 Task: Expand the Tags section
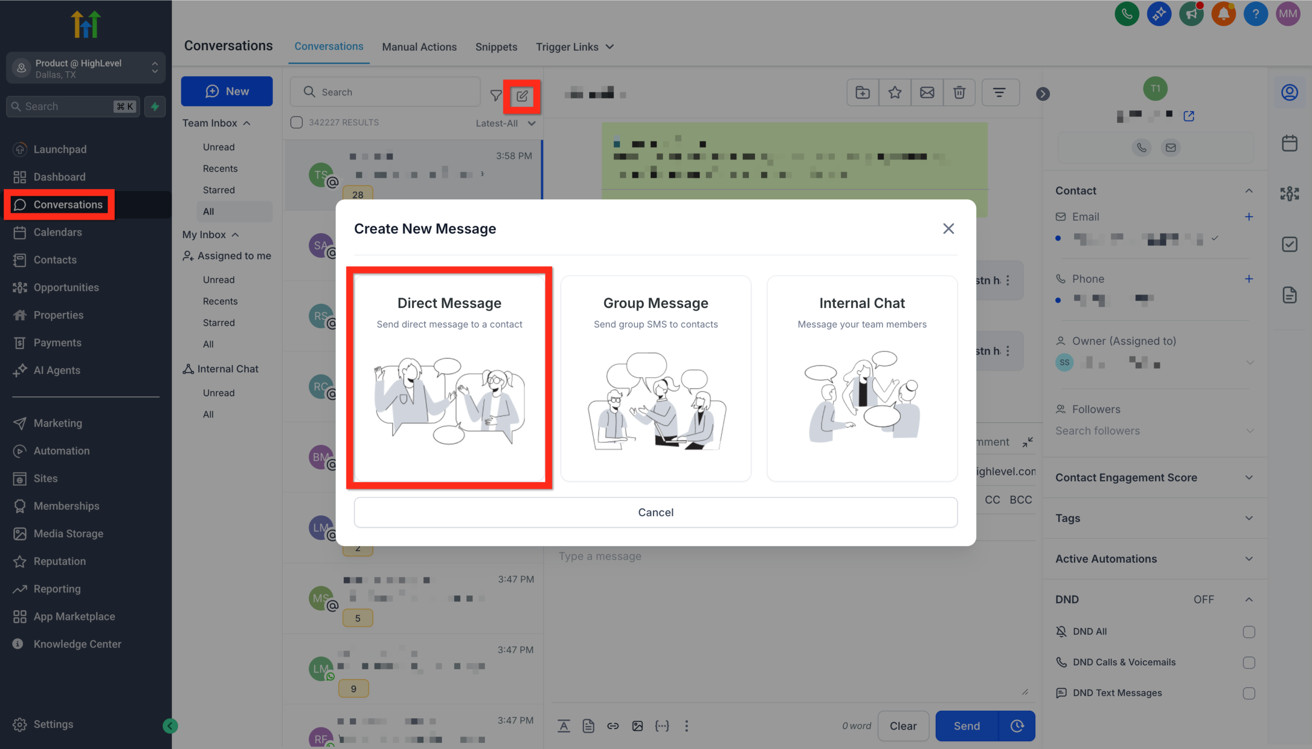[1249, 518]
